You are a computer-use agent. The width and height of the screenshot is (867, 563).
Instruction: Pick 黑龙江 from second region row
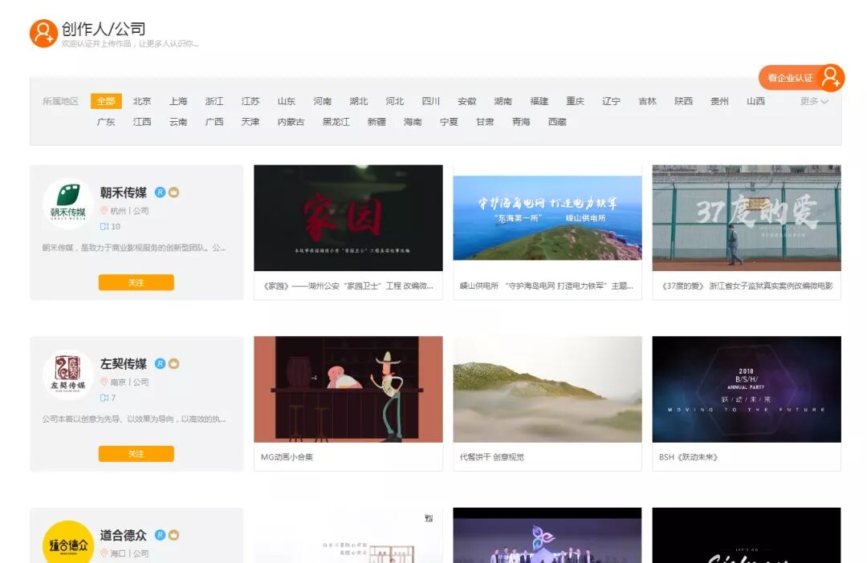click(336, 122)
